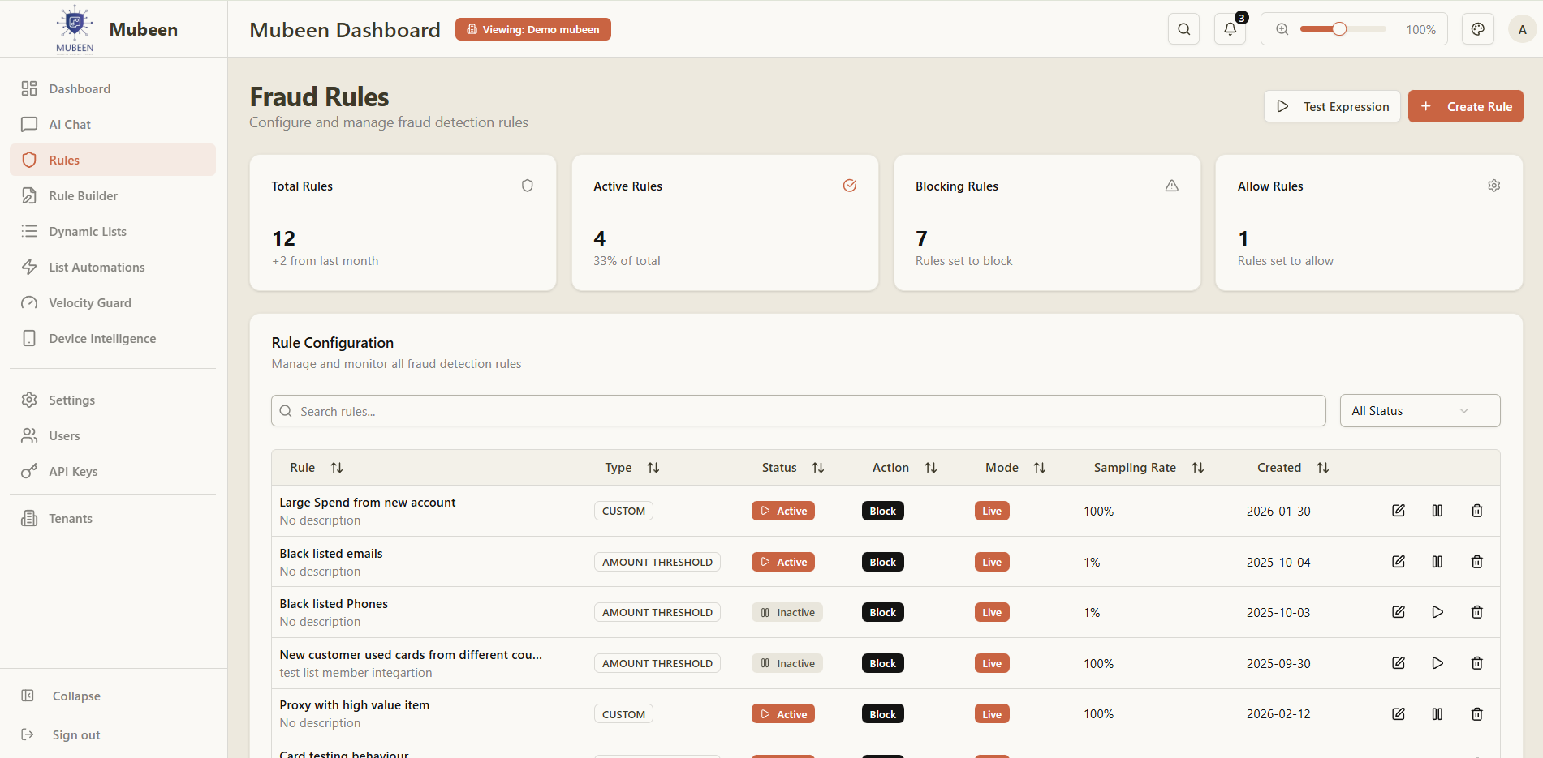Edit the Large Spend from new account rule

coord(1398,511)
